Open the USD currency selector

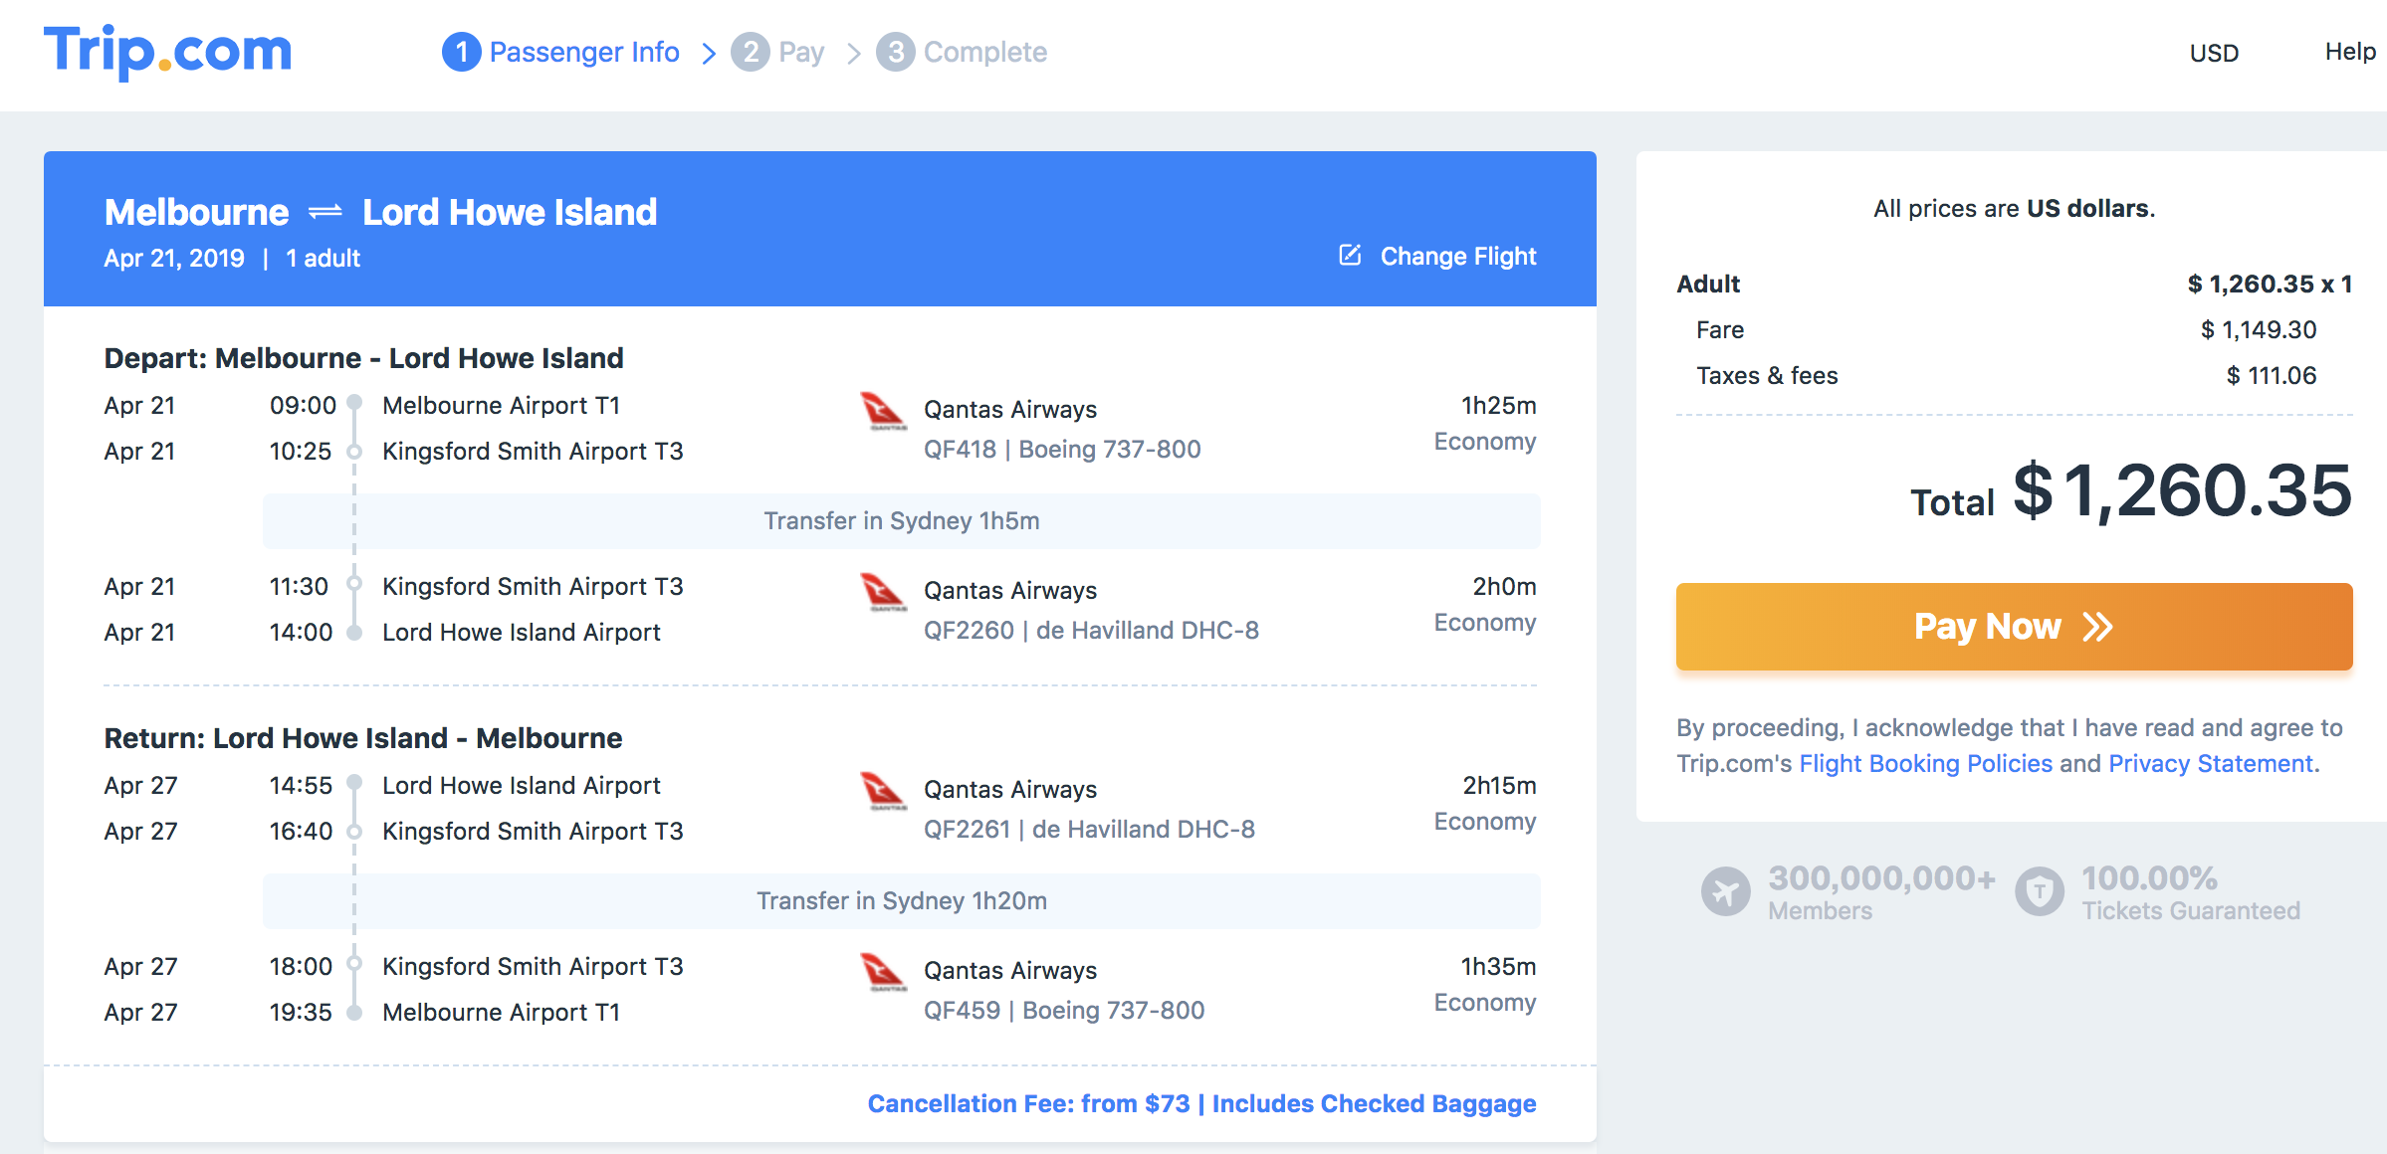pyautogui.click(x=2214, y=53)
